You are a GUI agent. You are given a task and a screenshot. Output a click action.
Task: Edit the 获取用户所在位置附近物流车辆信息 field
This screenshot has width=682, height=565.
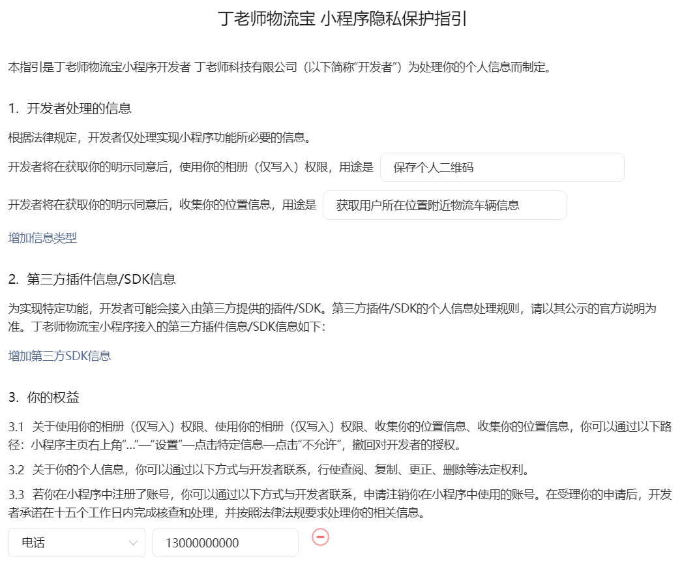click(445, 205)
